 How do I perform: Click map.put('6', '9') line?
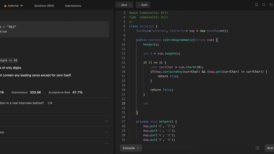point(159,135)
